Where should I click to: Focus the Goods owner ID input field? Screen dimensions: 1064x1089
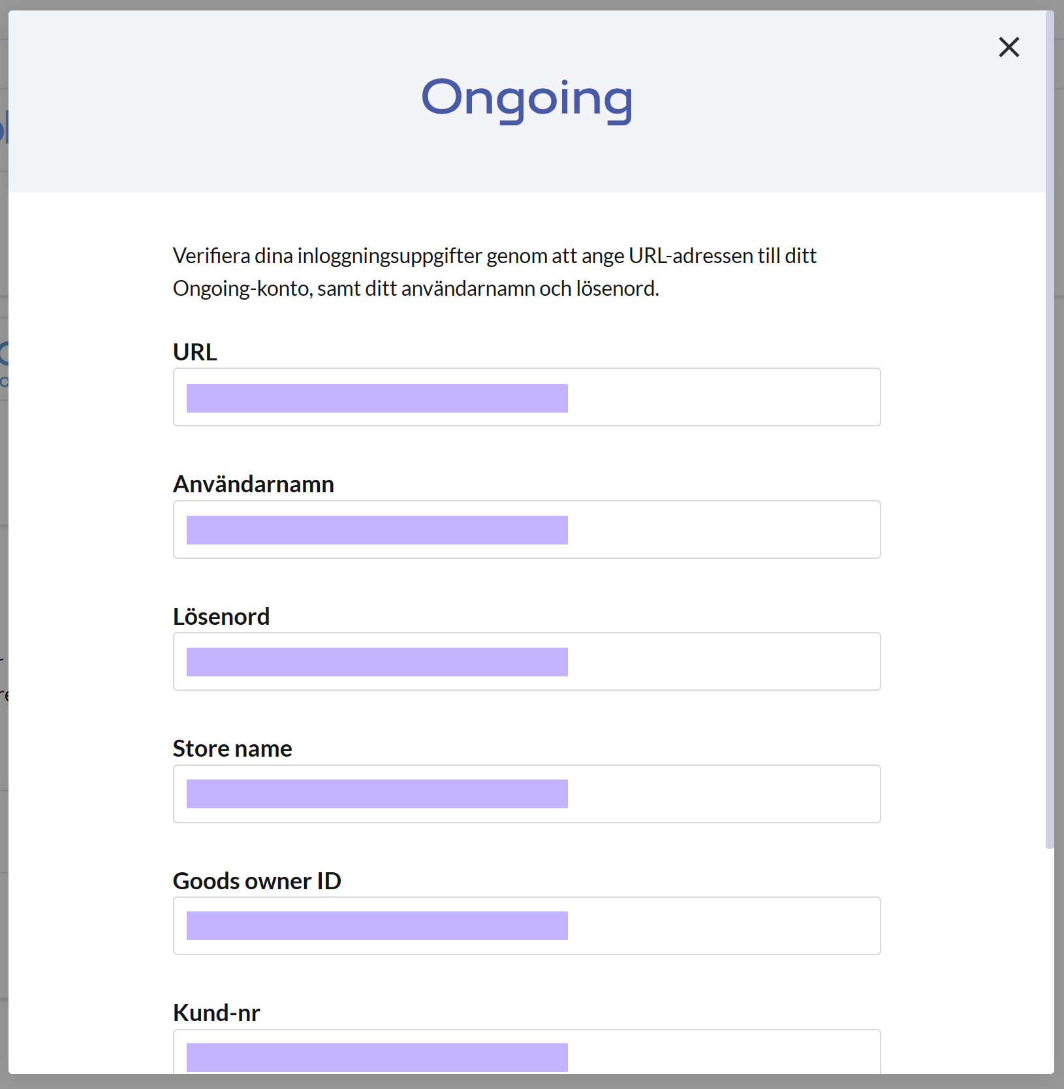[x=527, y=926]
